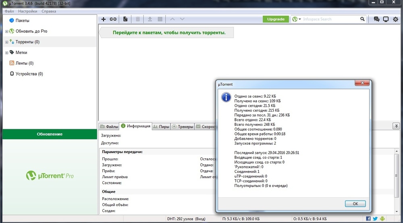403x223 pixels.
Task: Select Ленты (0) in the sidebar
Action: (x=24, y=63)
